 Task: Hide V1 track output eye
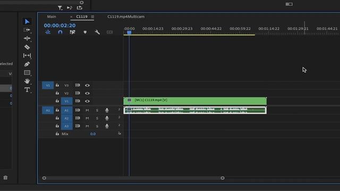87,101
